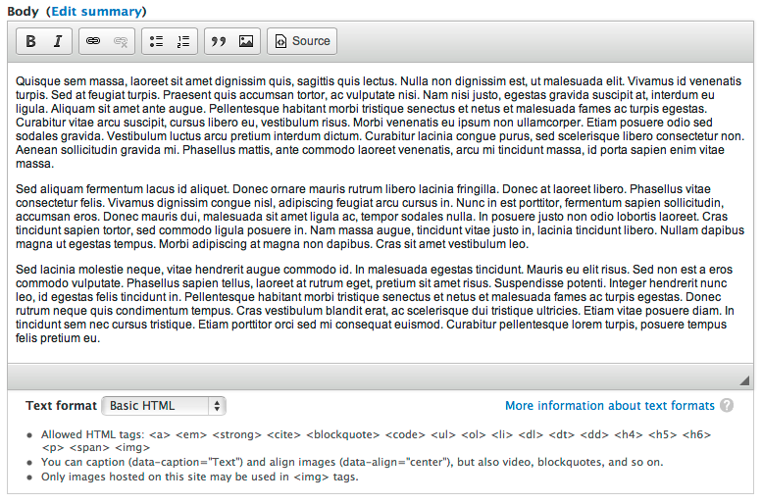Click the 'Text format' label

point(61,406)
